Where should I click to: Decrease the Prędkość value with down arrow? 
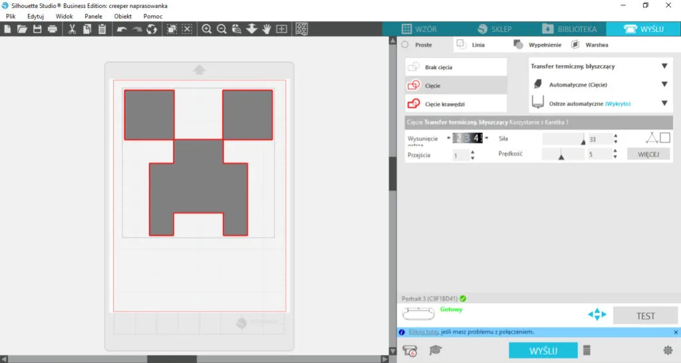[615, 157]
